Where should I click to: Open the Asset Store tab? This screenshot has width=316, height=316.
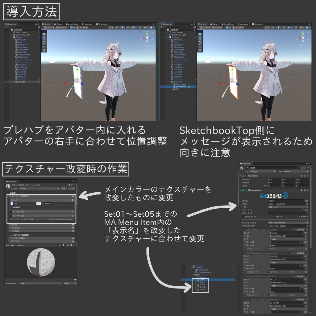click(x=73, y=24)
